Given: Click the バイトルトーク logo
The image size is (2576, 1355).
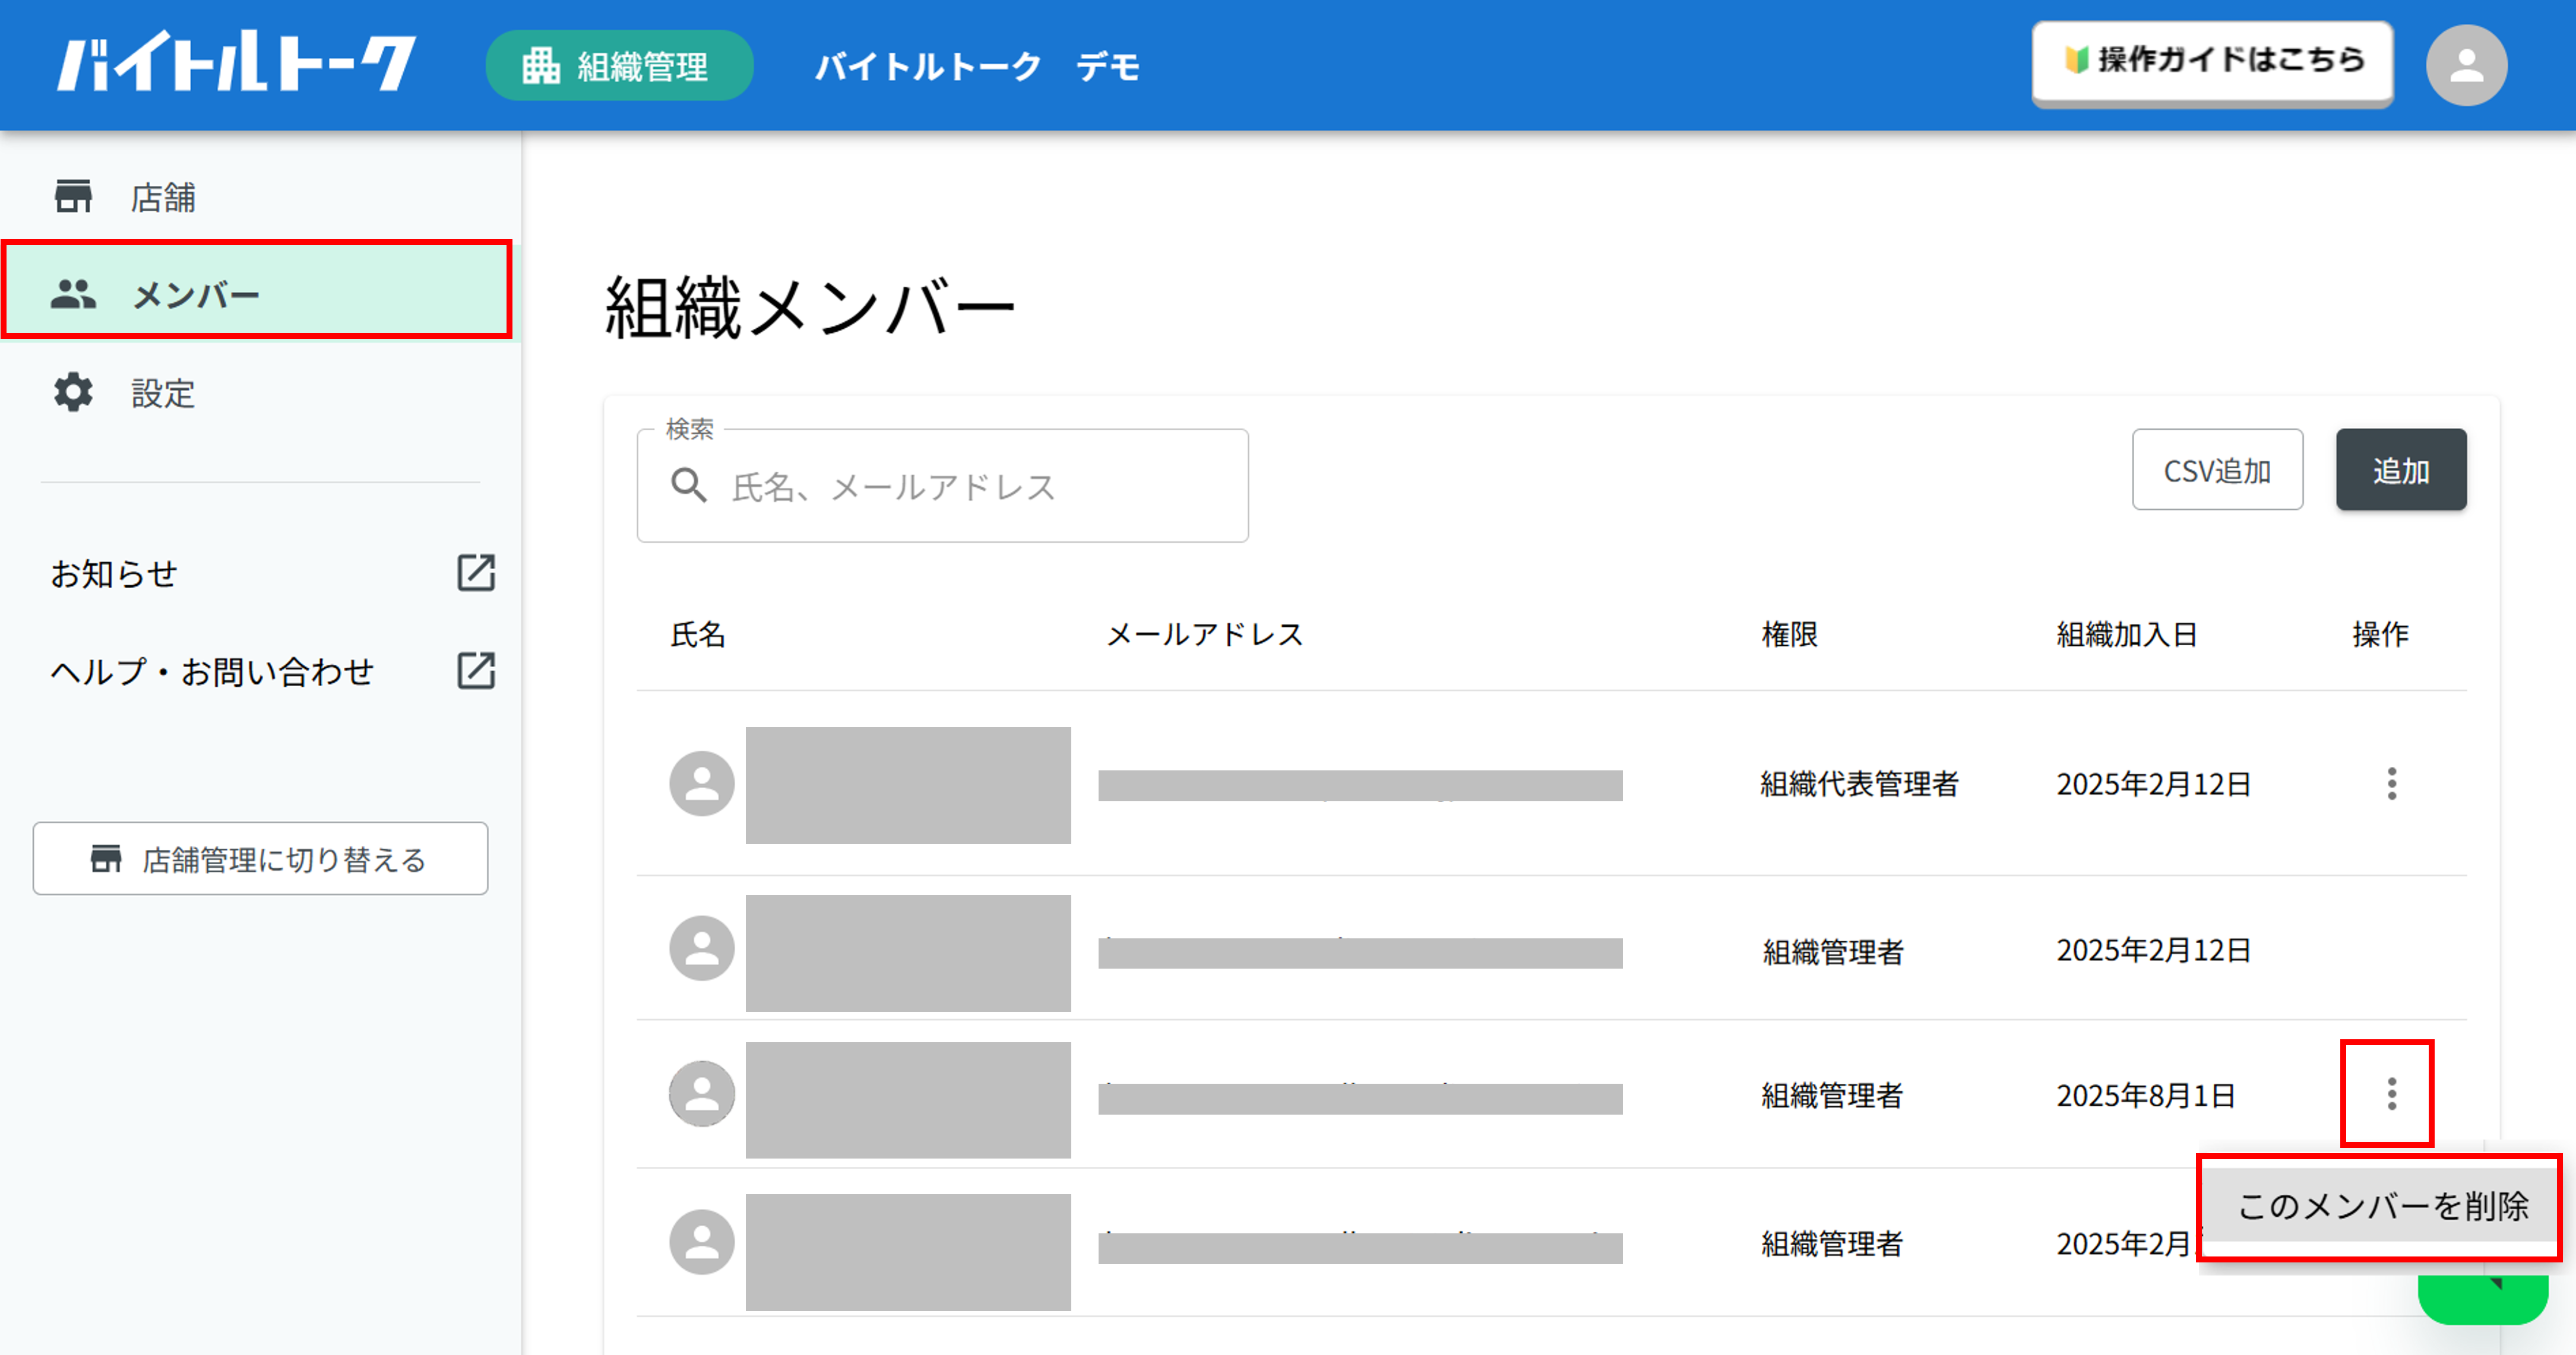Looking at the screenshot, I should [236, 63].
